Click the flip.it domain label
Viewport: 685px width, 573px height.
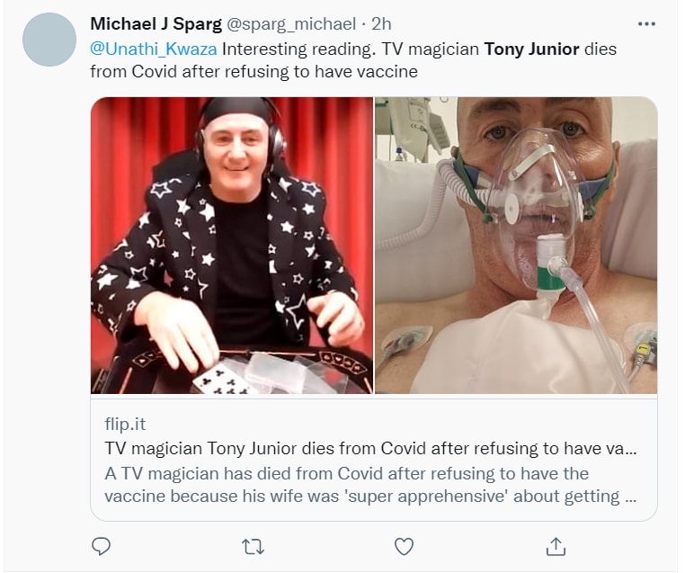click(x=126, y=424)
